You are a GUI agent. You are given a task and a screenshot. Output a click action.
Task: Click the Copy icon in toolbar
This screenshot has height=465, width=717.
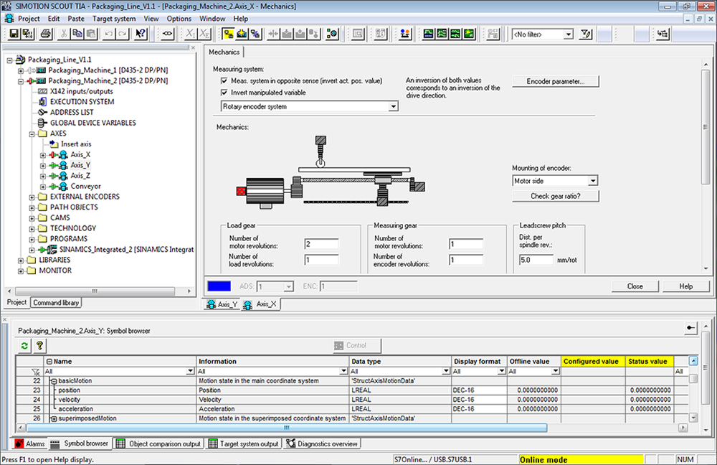coord(77,34)
